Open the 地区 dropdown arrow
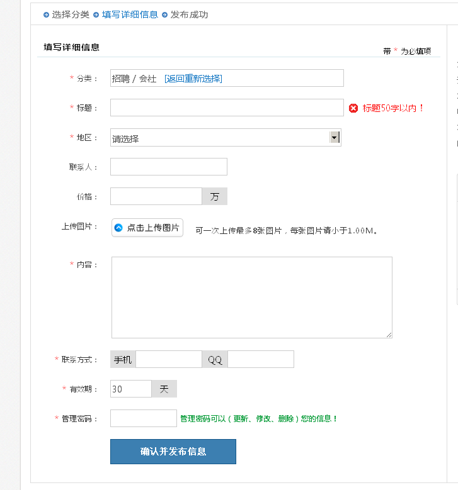 coord(335,138)
